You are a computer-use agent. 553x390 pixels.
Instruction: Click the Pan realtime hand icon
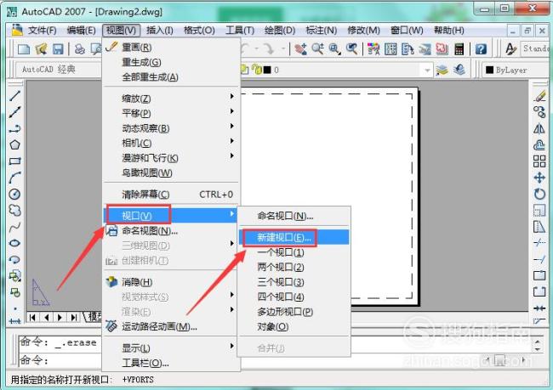[300, 49]
